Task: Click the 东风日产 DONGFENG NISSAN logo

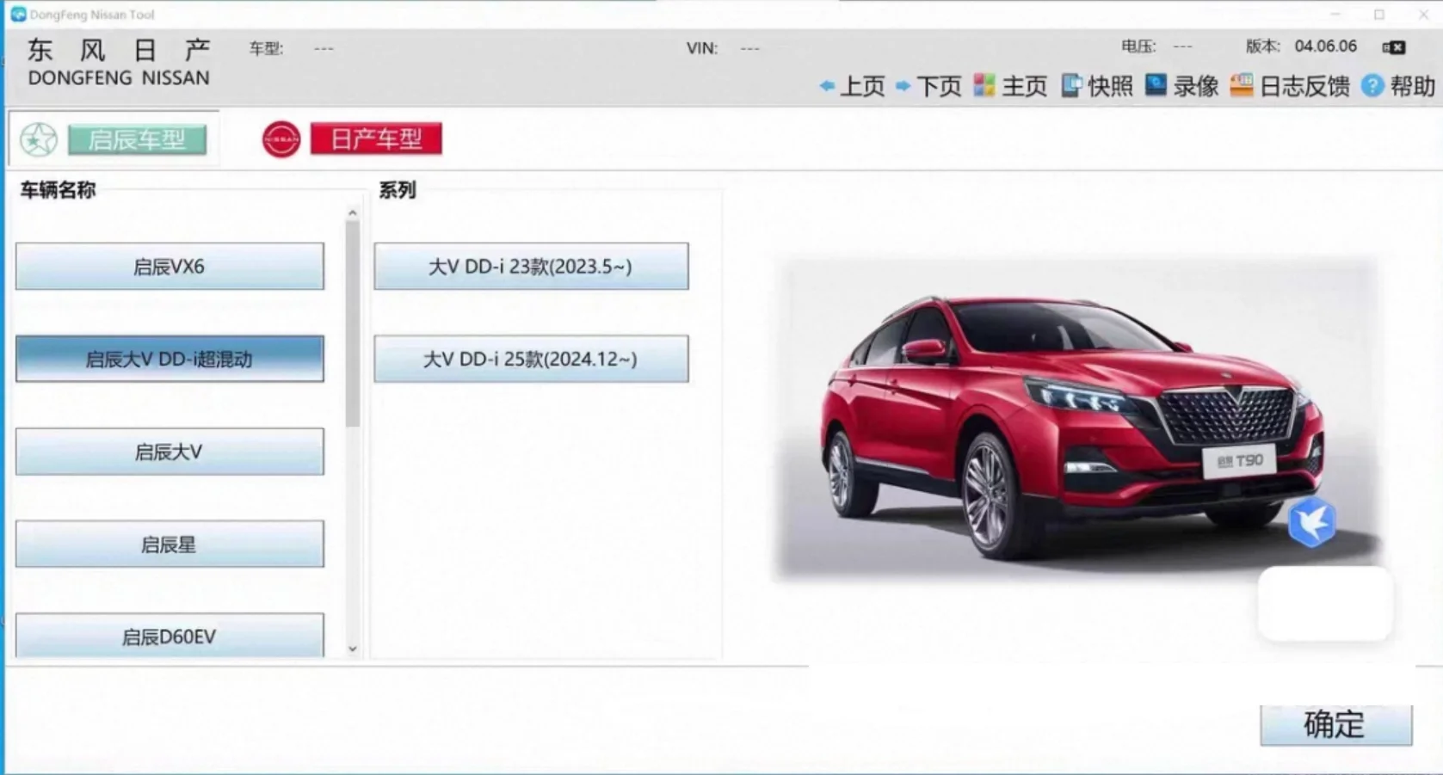Action: click(x=119, y=63)
